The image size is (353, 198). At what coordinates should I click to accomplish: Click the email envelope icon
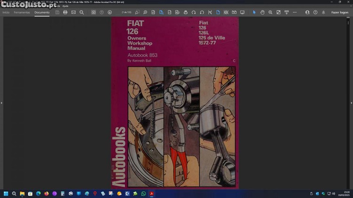(x=73, y=12)
